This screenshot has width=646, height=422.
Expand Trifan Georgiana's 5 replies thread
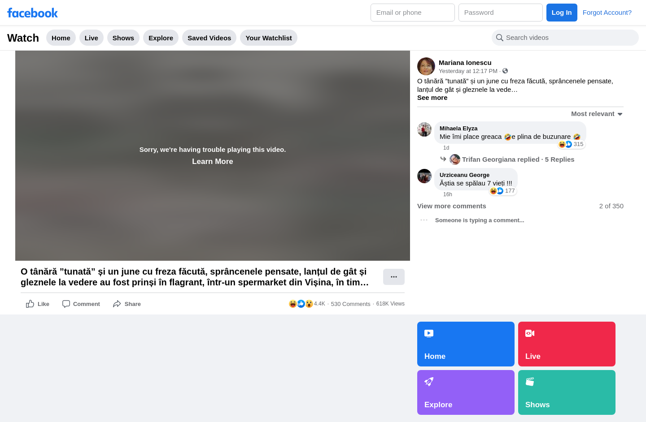pyautogui.click(x=518, y=159)
